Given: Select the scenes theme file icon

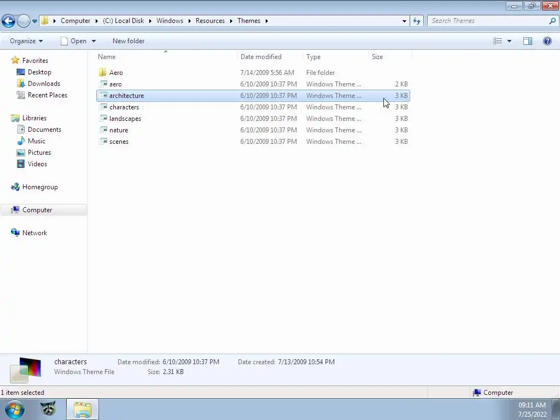Looking at the screenshot, I should 103,141.
